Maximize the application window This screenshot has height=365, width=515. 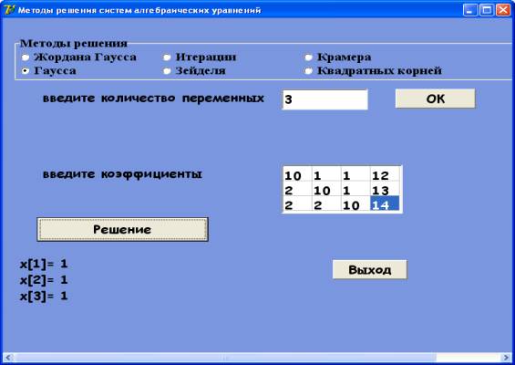coord(487,10)
